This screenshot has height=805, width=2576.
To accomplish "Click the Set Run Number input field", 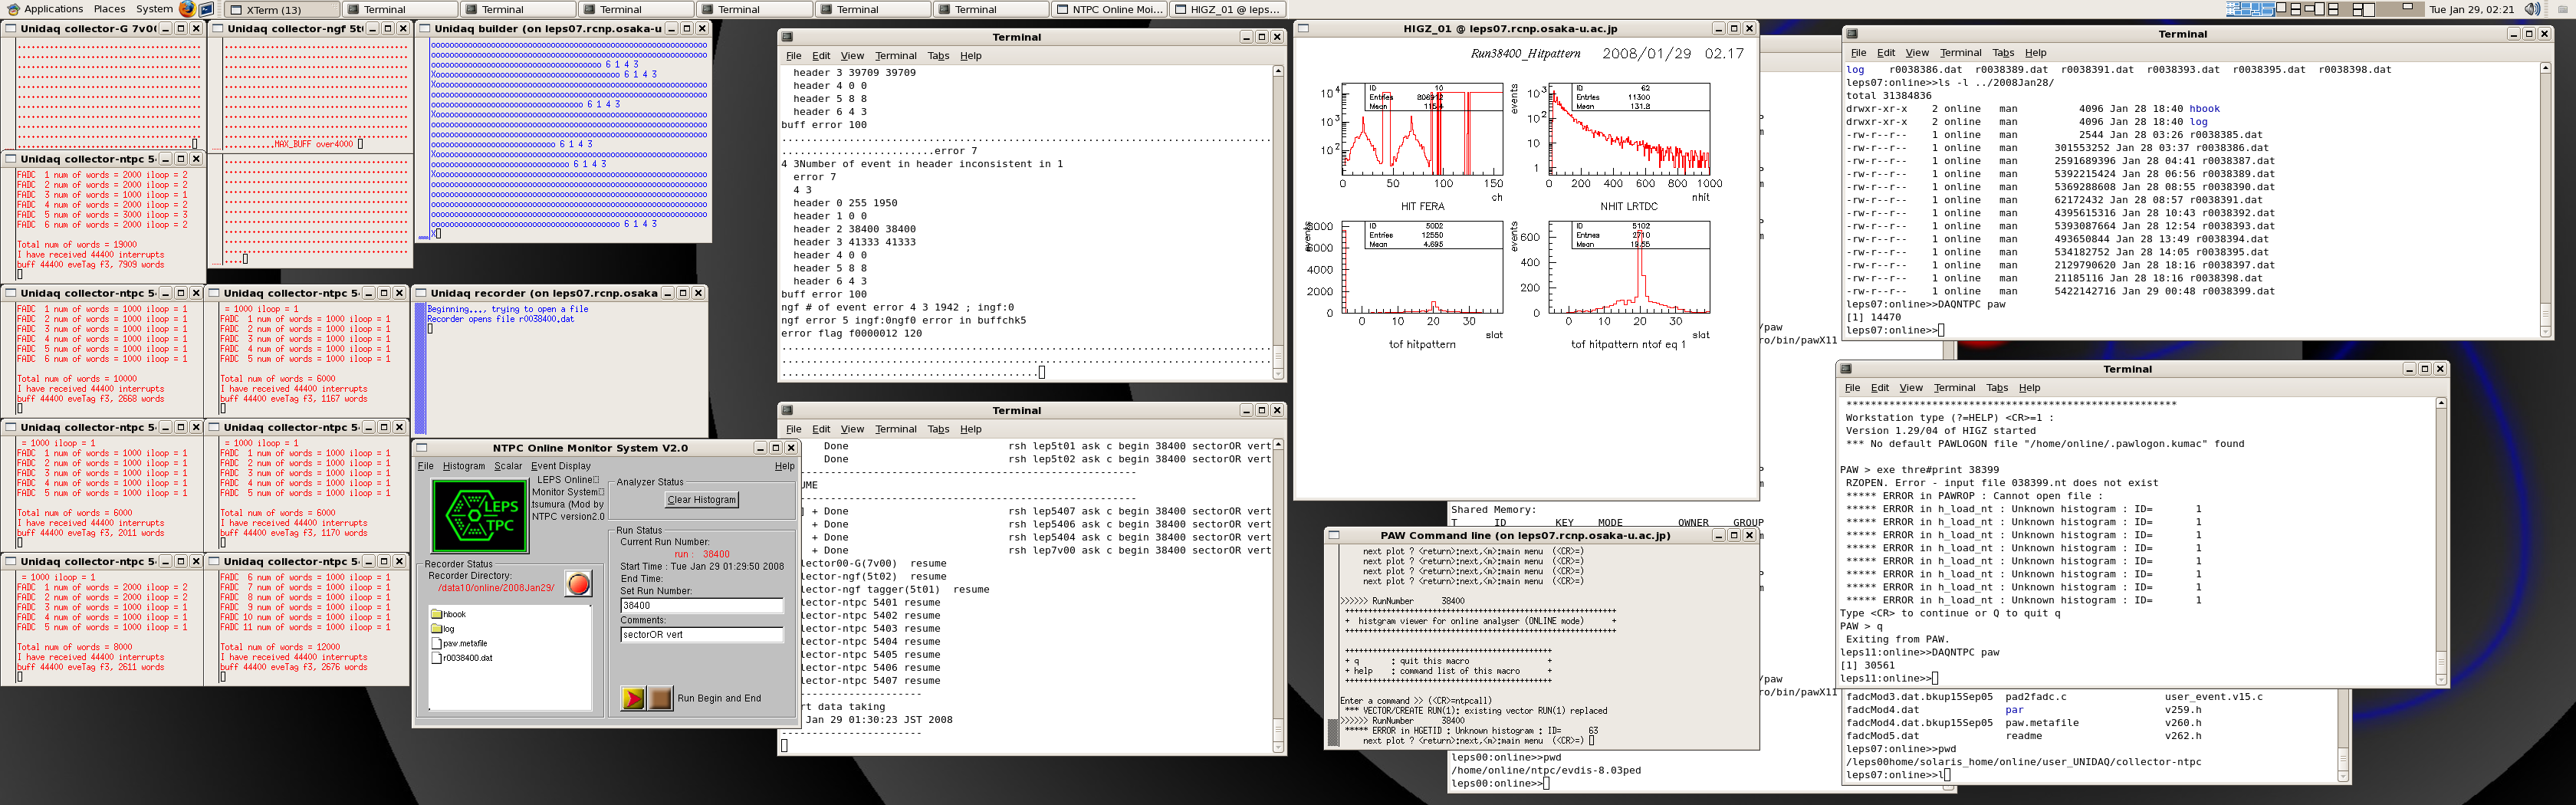I will 701,605.
